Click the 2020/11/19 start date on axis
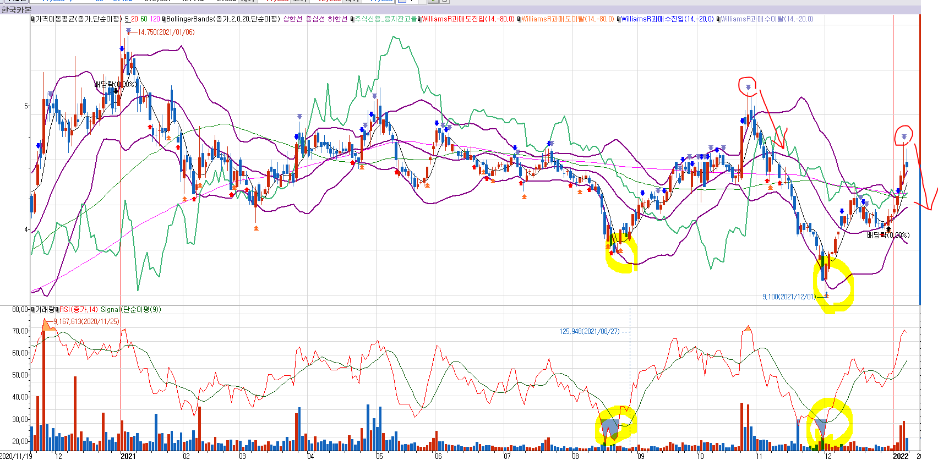Screen dimensions: 938x460 tap(16, 456)
